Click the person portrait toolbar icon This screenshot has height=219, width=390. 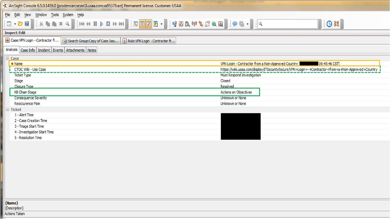221,24
